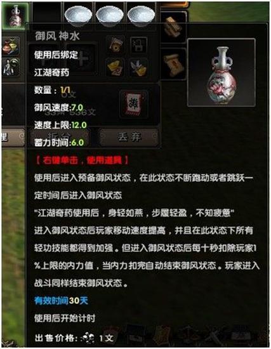Image resolution: width=271 pixels, height=349 pixels.
Task: Click the lower parchment scroll item on the right
Action: 173,65
